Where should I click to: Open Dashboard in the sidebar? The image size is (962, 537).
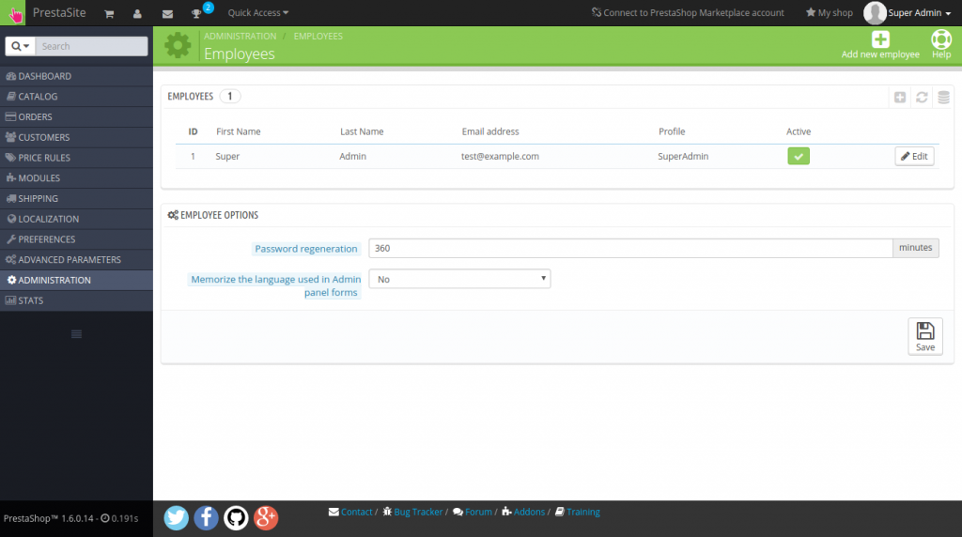tap(76, 76)
